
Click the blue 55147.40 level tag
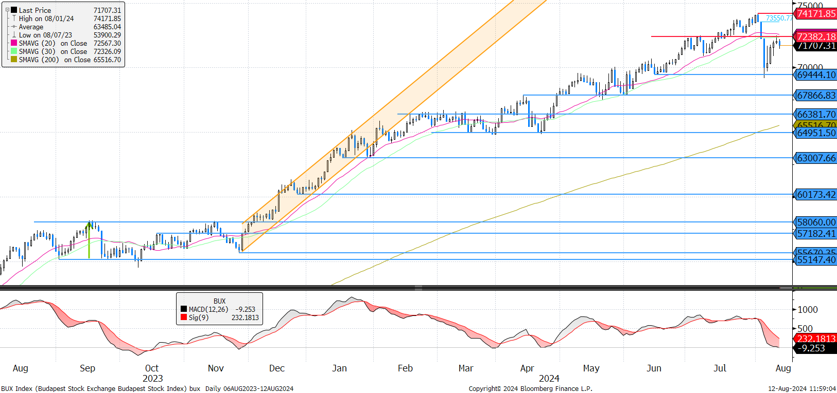816,260
